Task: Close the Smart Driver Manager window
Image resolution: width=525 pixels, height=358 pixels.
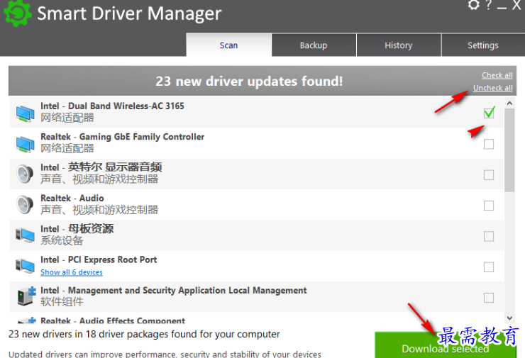Action: tap(516, 5)
